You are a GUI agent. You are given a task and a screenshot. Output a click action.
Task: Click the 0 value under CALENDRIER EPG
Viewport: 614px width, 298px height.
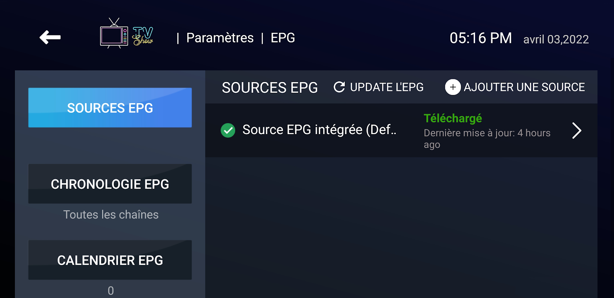[111, 291]
